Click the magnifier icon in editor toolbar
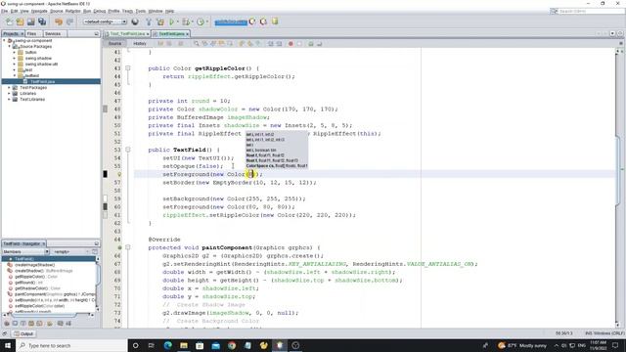 (x=196, y=43)
